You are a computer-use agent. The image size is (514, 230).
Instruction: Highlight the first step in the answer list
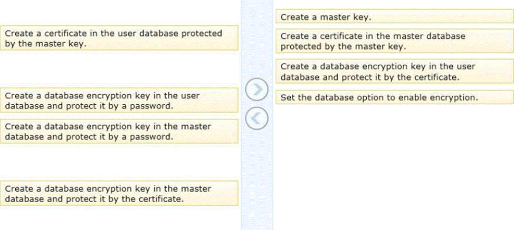(394, 17)
